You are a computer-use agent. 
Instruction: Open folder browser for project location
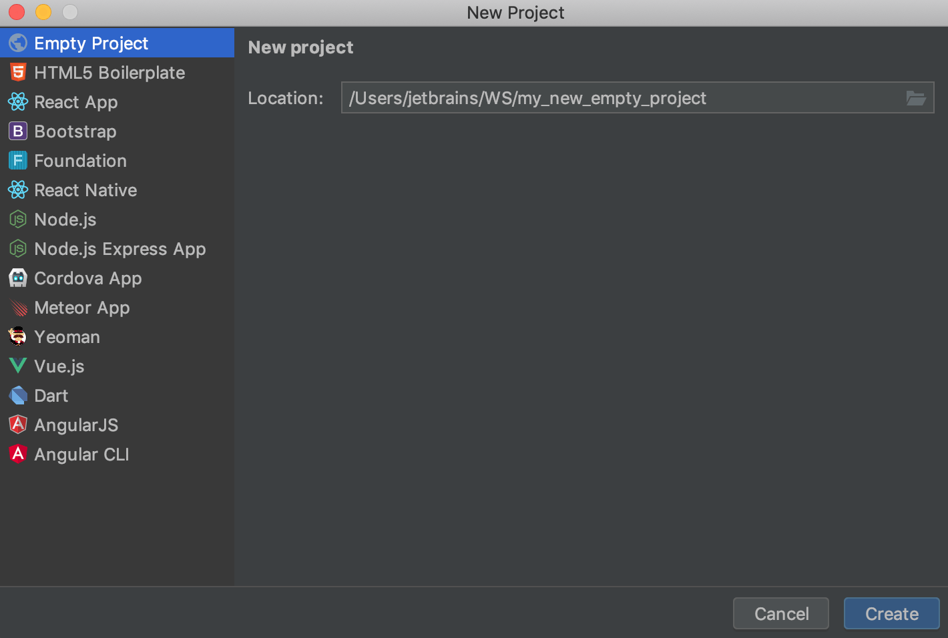[916, 98]
